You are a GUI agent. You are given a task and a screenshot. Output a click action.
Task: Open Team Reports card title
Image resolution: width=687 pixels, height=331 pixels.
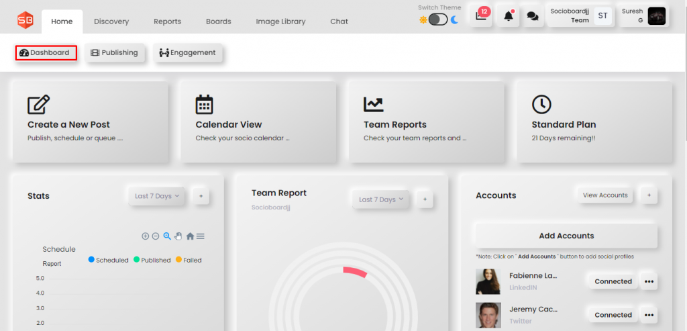coord(395,124)
